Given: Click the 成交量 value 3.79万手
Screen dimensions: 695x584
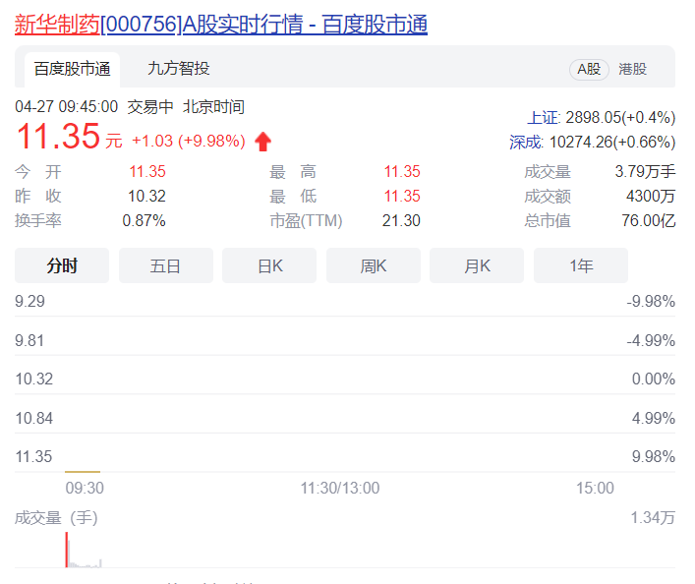Looking at the screenshot, I should coord(645,172).
